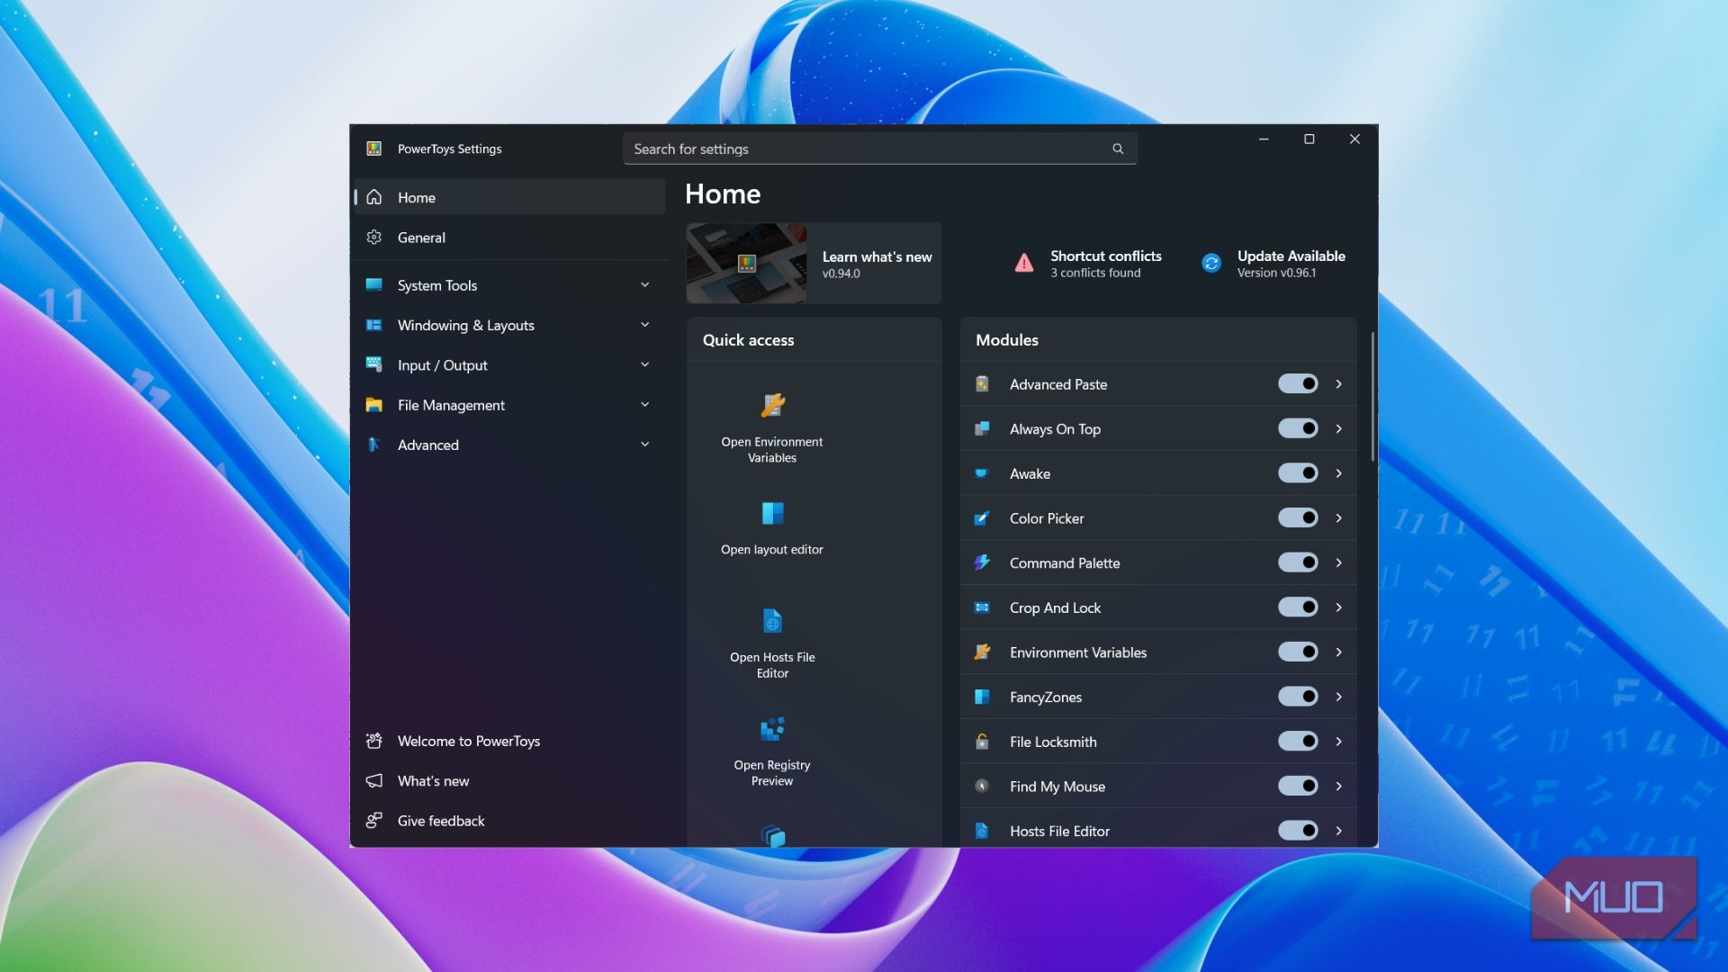Open Command Palette settings via chevron

point(1339,562)
